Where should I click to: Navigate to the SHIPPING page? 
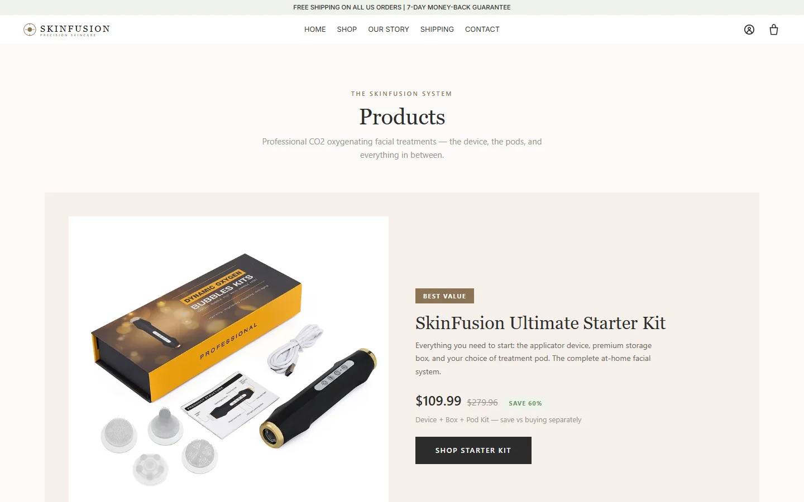pos(437,30)
